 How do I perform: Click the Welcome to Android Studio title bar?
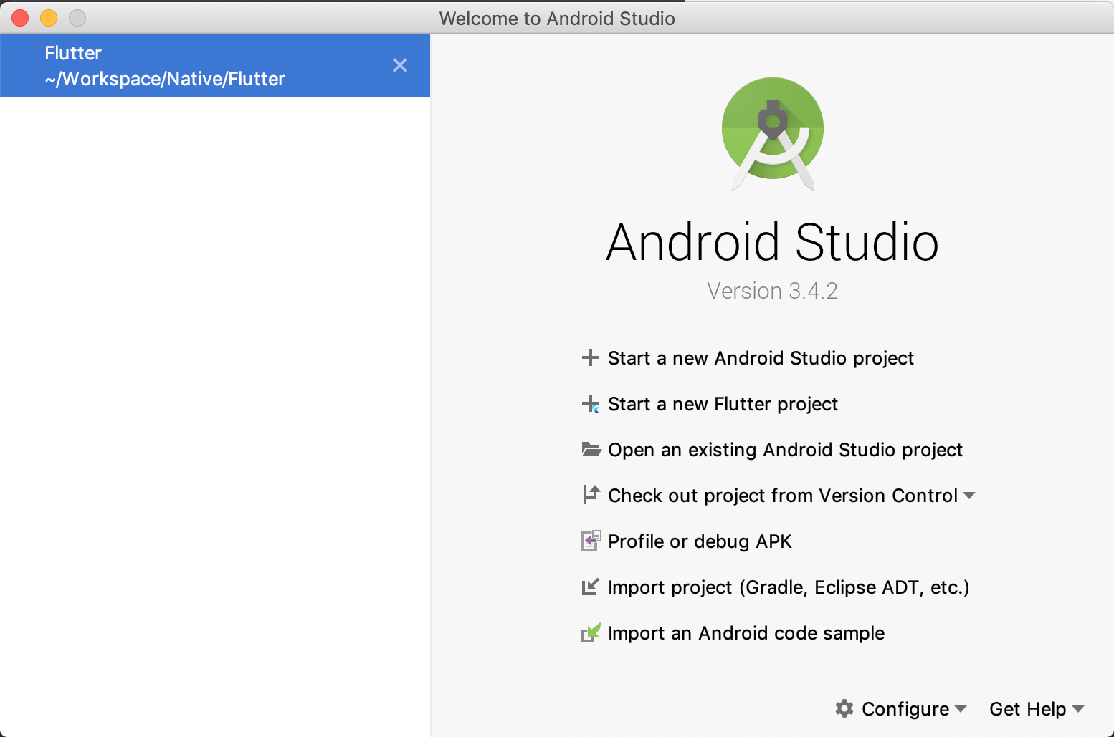click(x=557, y=18)
